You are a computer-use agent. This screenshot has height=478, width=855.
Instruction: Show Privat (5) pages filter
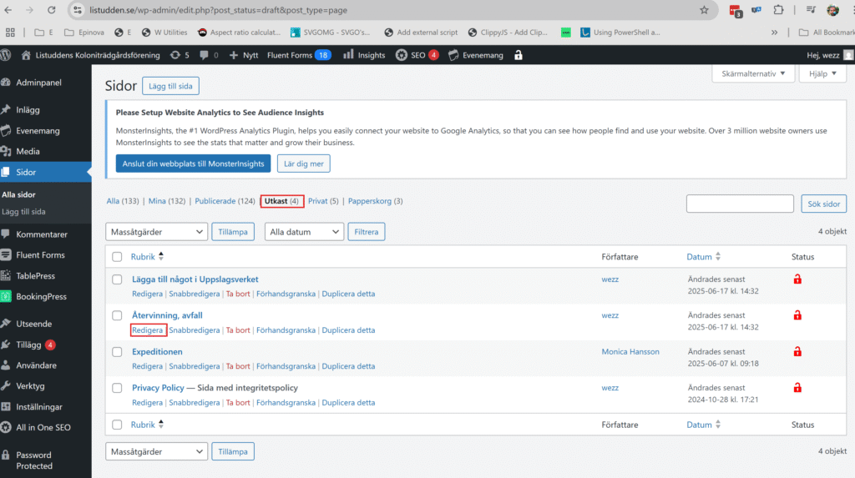(x=323, y=201)
